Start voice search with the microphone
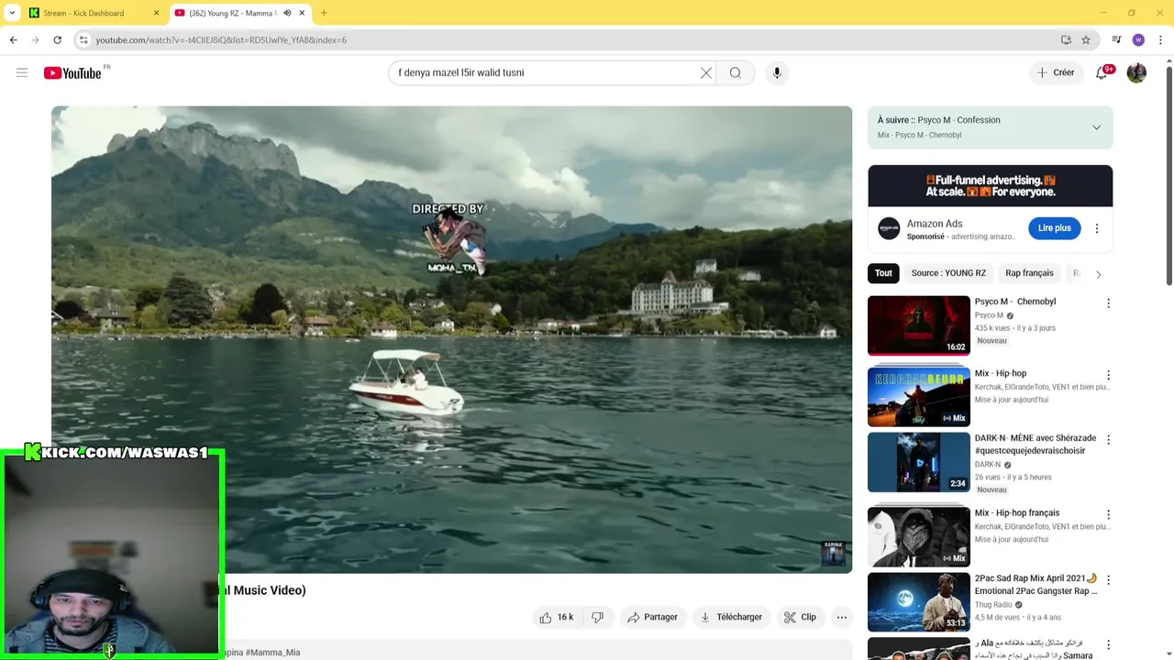 coord(777,72)
